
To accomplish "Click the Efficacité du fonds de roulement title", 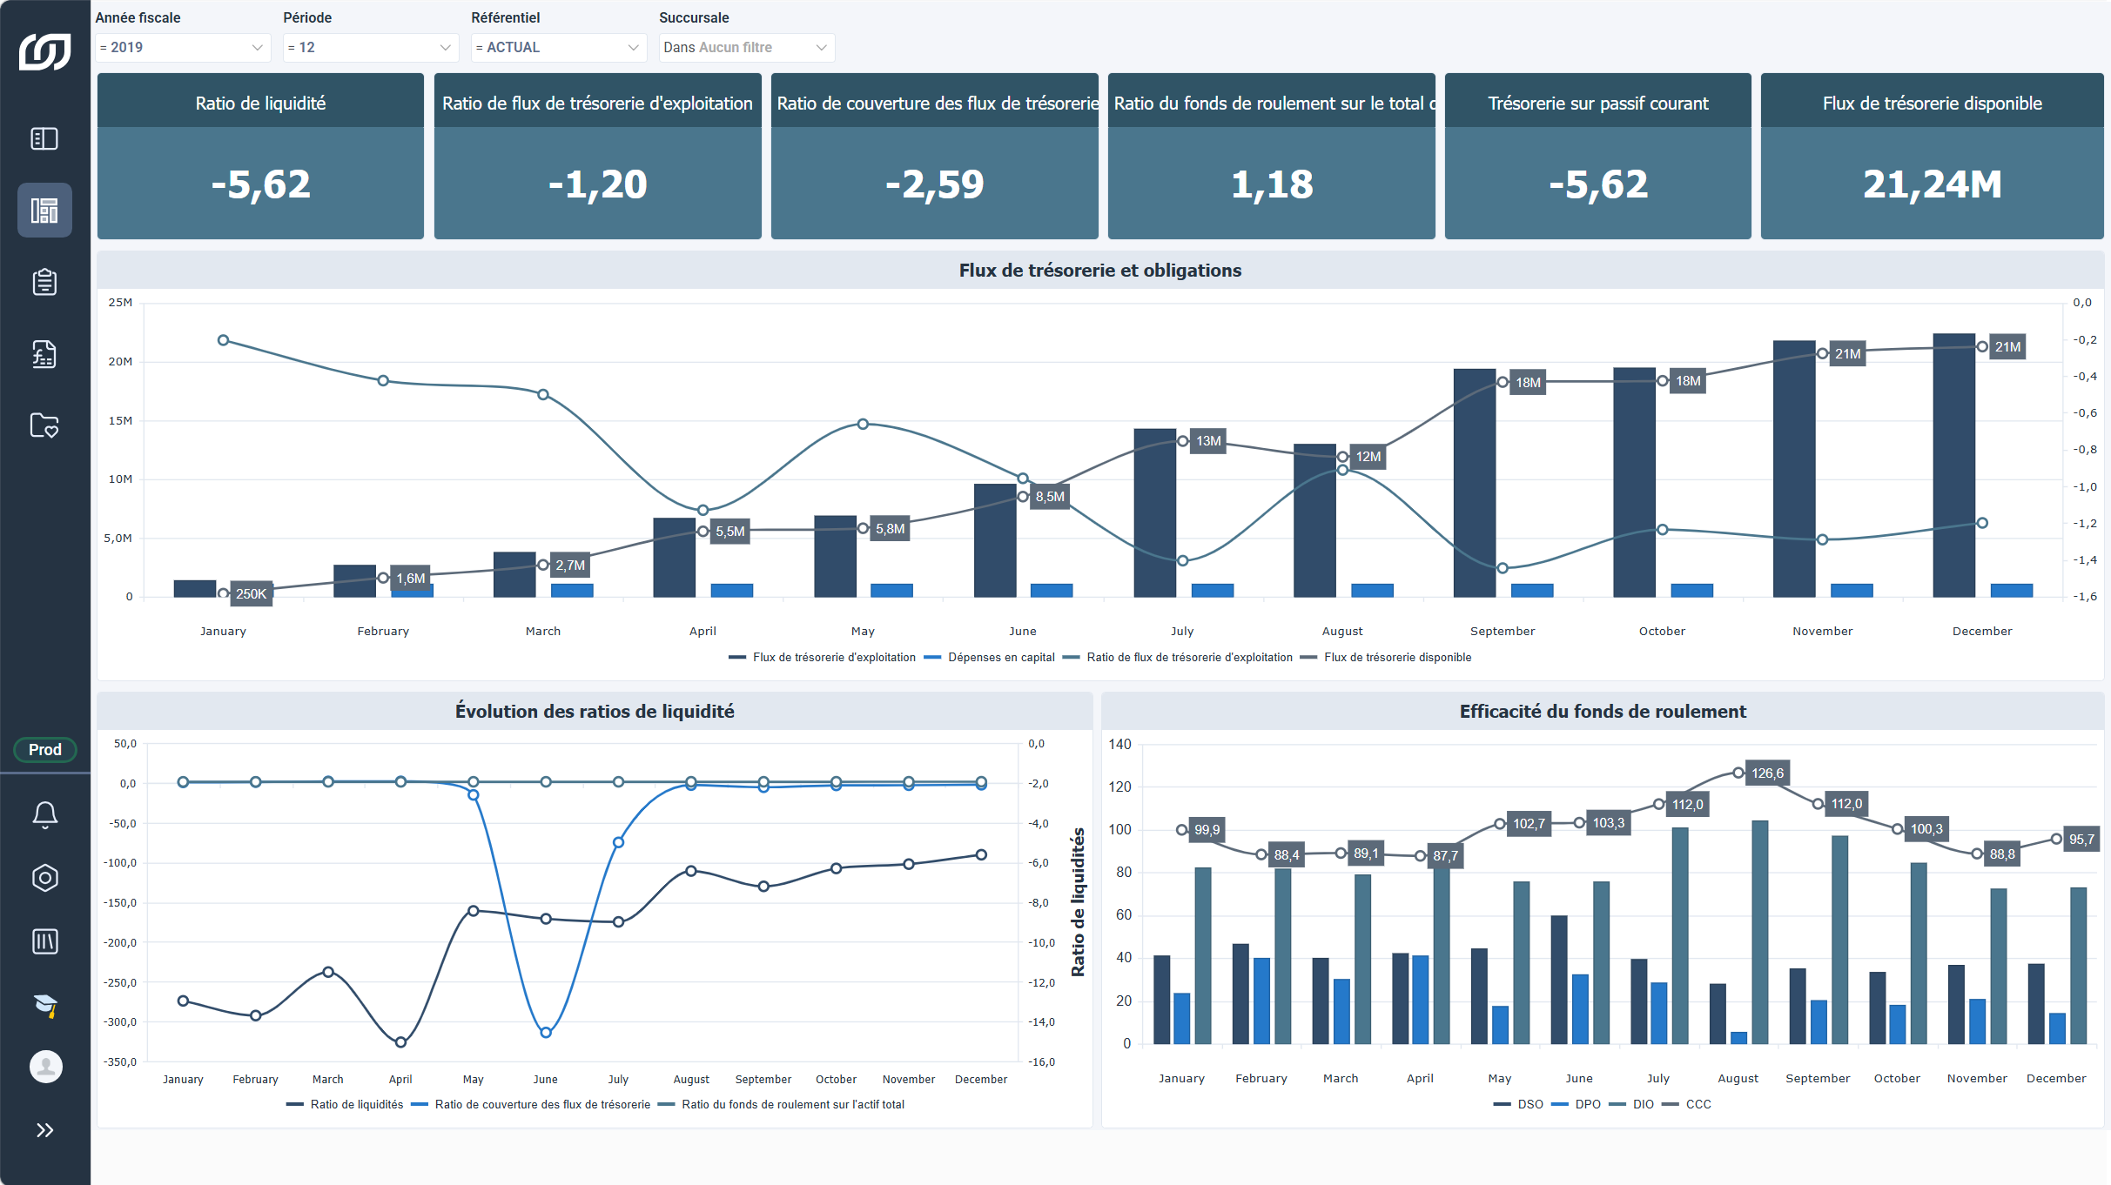I will pos(1603,712).
